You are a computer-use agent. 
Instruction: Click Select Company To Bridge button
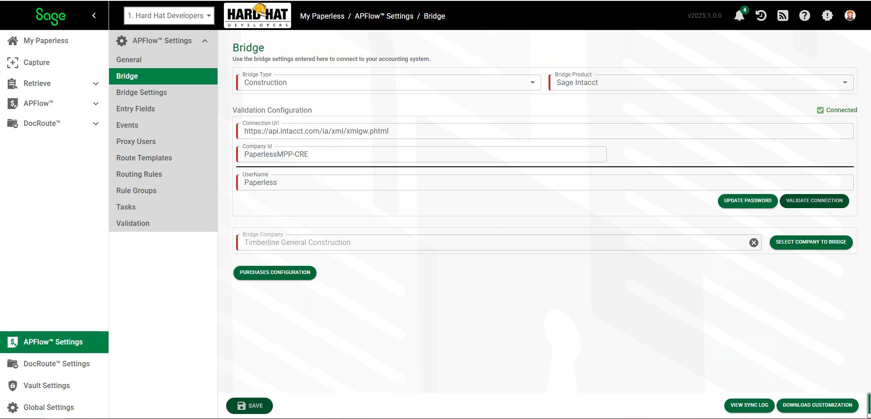811,242
